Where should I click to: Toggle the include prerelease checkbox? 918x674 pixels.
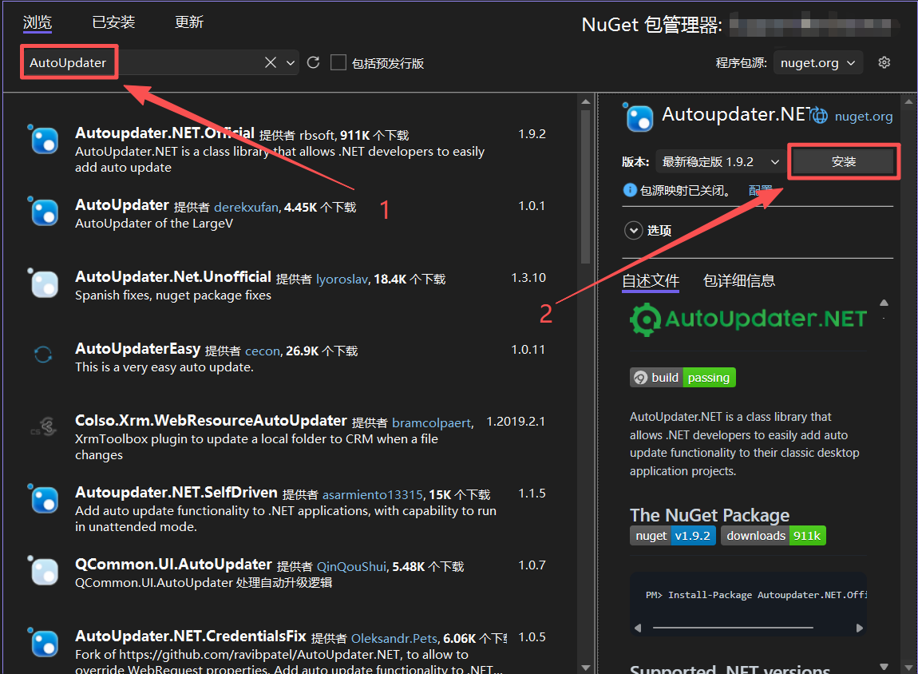[x=338, y=62]
